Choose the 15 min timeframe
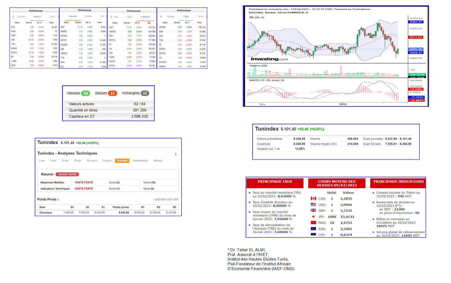This screenshot has height=283, width=451. click(65, 161)
